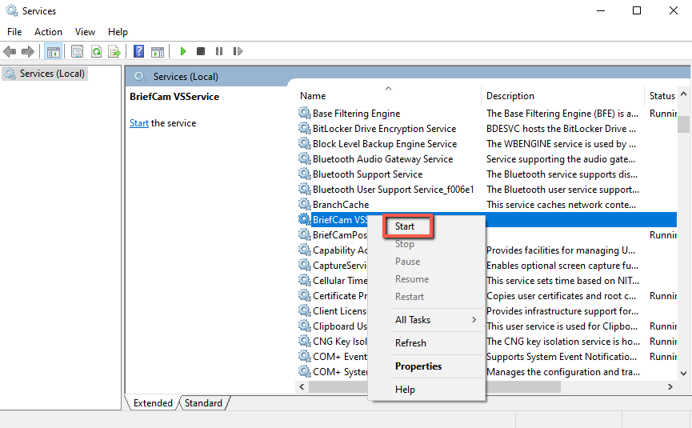Open the Action menu
The height and width of the screenshot is (428, 692).
point(48,32)
